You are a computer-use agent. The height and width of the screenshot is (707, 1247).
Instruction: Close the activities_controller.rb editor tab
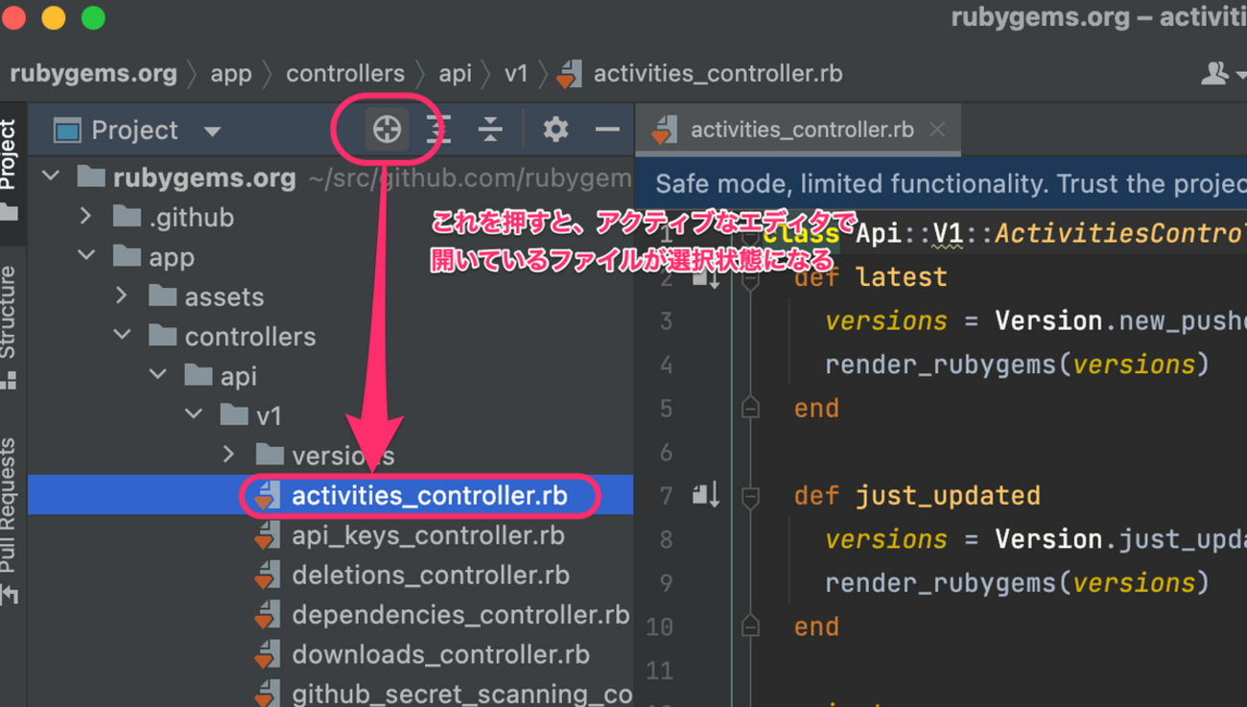[x=937, y=130]
